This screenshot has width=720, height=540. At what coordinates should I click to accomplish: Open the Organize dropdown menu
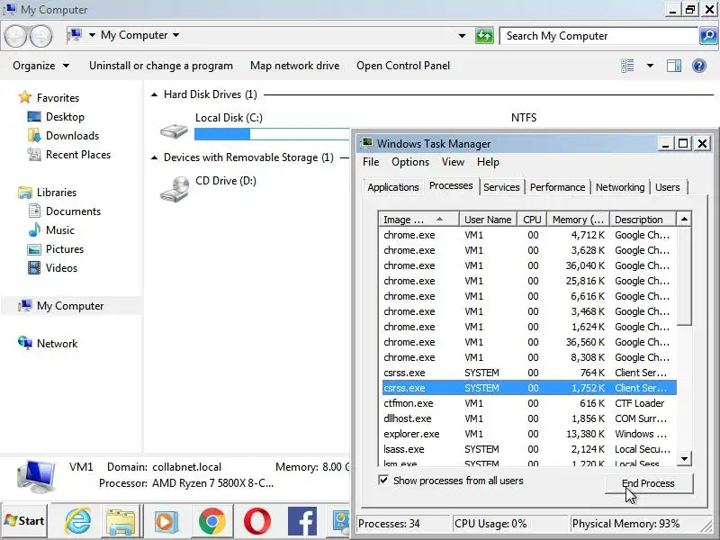point(40,66)
